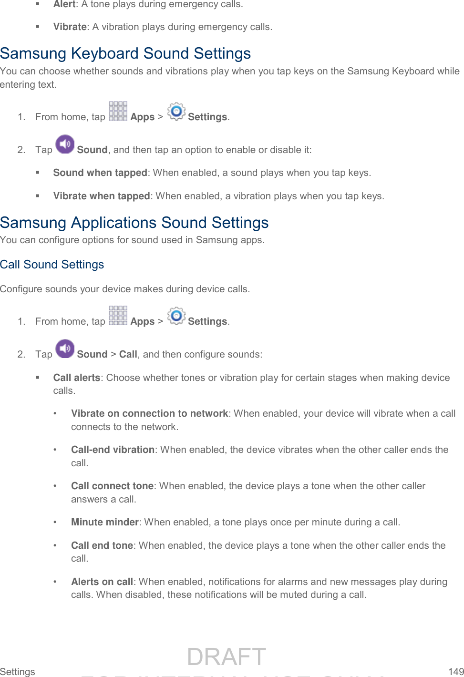Click the Apps grid icon under Call Sound Settings

[x=118, y=316]
